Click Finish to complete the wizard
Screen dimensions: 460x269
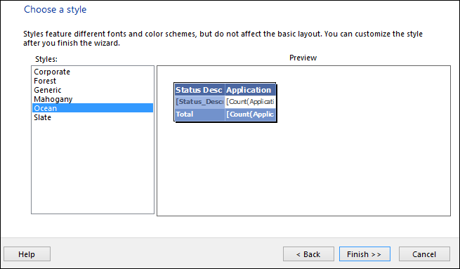coord(364,254)
